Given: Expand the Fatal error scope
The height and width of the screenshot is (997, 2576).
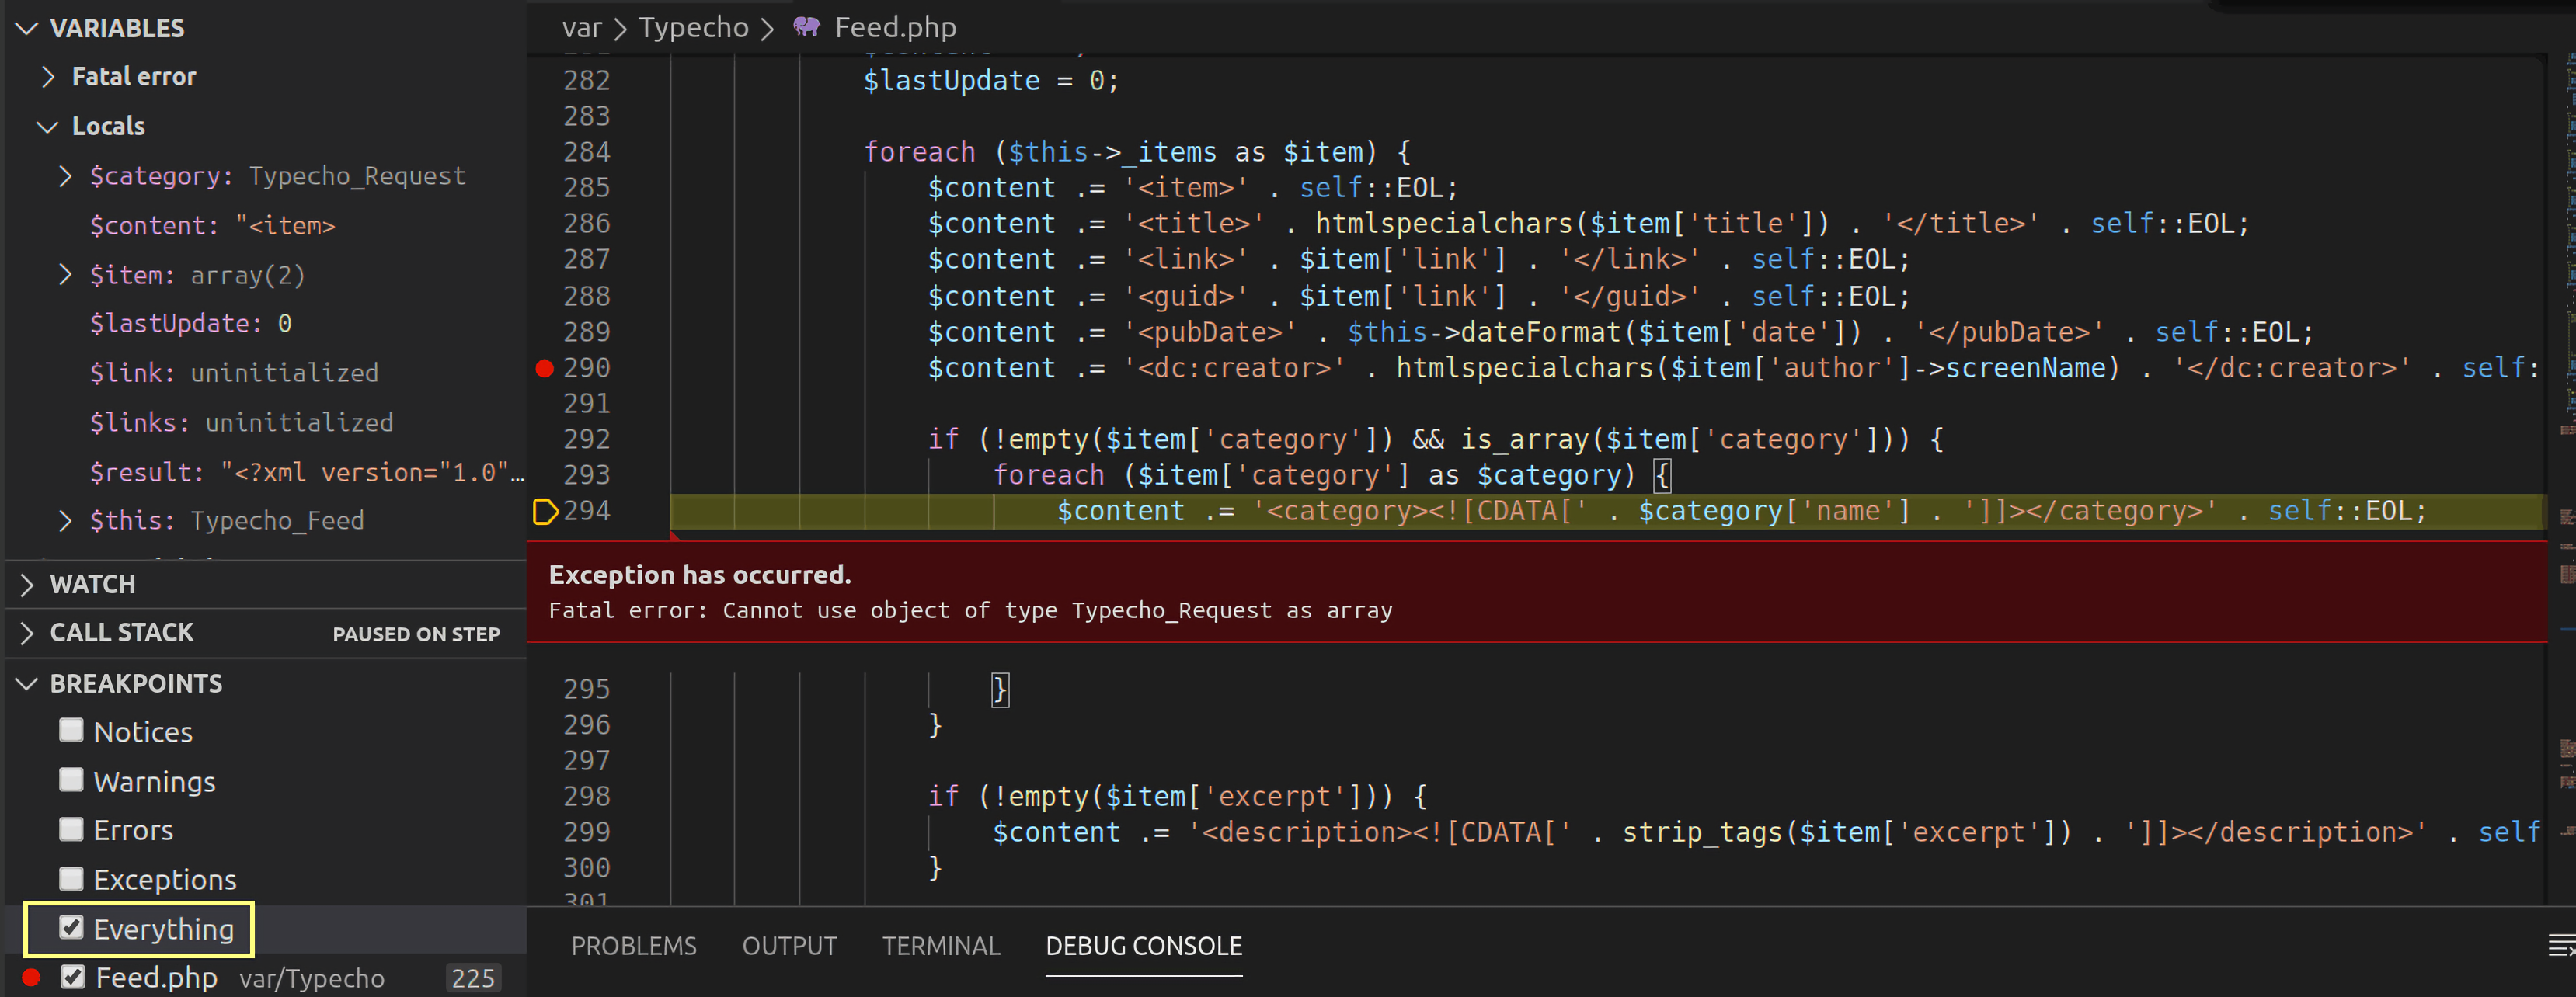Looking at the screenshot, I should coord(48,77).
